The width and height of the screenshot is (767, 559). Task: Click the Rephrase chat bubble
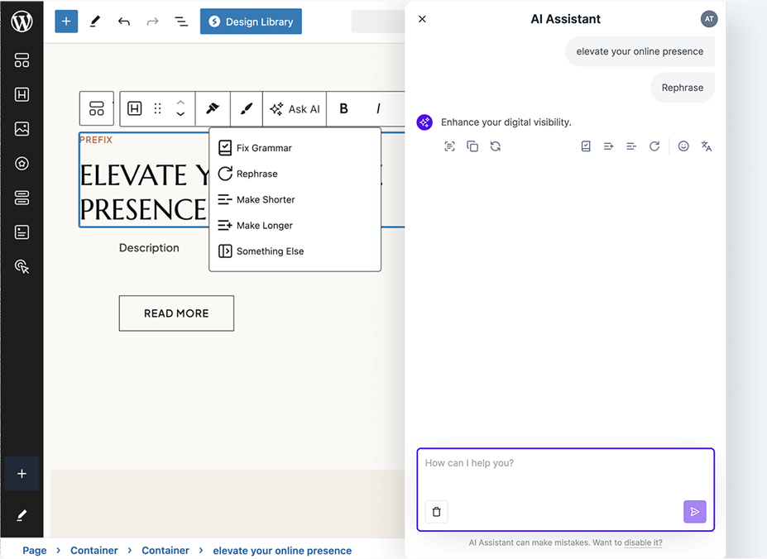pos(683,88)
